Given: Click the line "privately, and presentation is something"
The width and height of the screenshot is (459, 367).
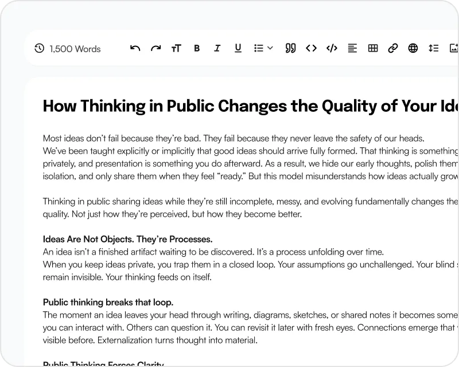Looking at the screenshot, I should click(251, 163).
